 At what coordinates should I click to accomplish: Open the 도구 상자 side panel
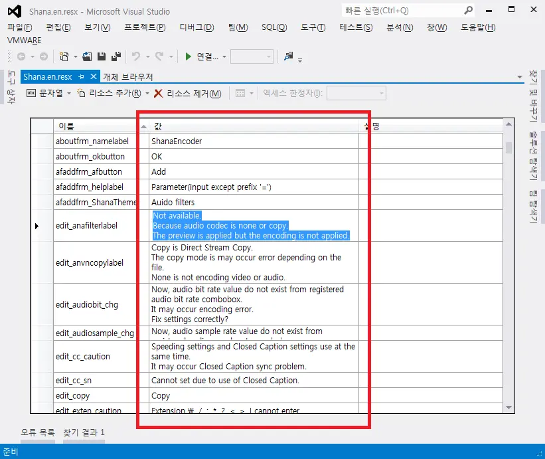(11, 87)
